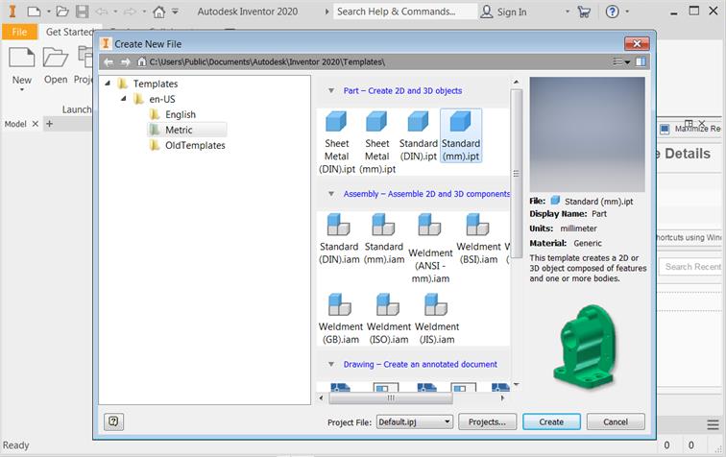The image size is (726, 457).
Task: Click the Home icon in quick access toolbar
Action: (x=158, y=12)
